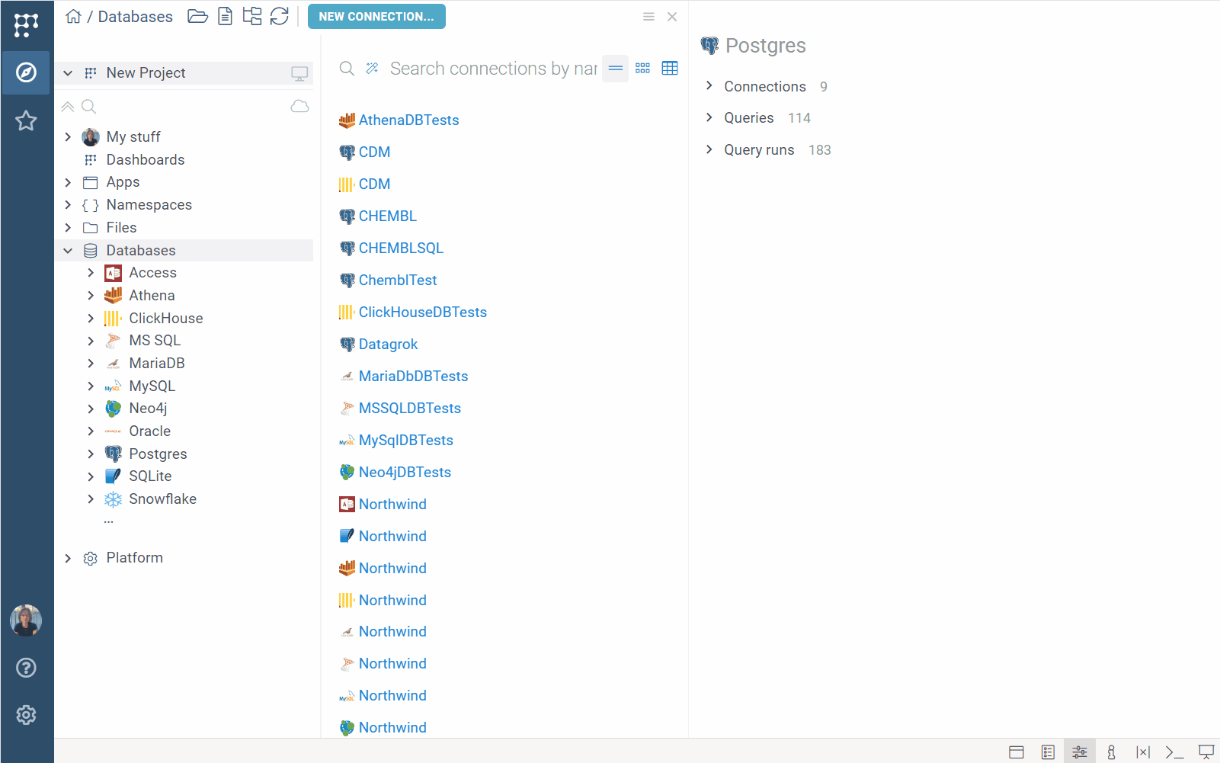Click the user avatar in sidebar

coord(26,620)
